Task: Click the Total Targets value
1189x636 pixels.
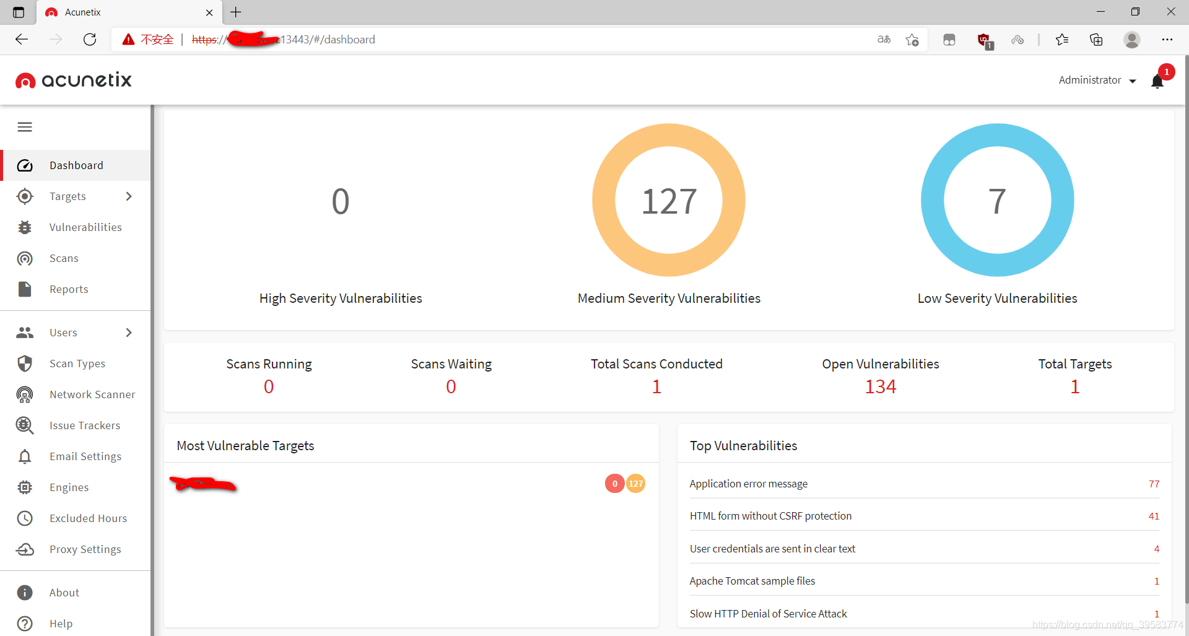Action: 1075,386
